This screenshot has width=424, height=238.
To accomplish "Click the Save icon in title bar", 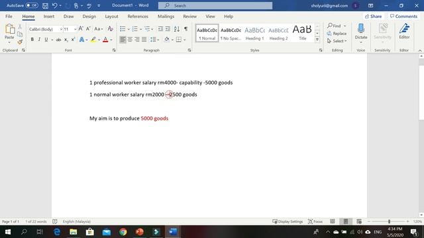I will (45, 6).
